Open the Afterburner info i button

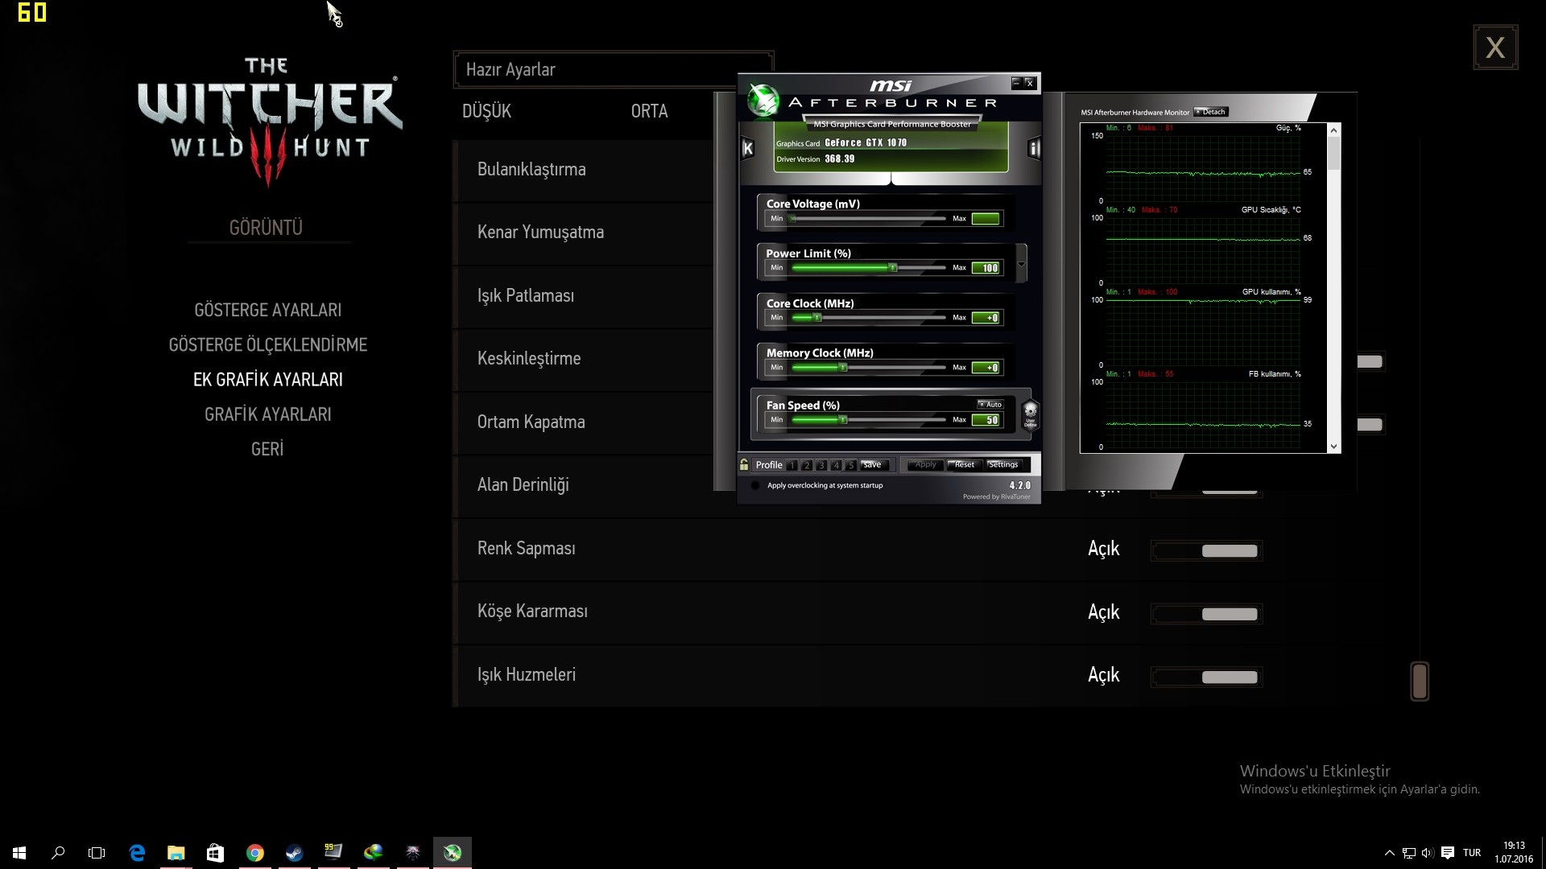[1035, 148]
